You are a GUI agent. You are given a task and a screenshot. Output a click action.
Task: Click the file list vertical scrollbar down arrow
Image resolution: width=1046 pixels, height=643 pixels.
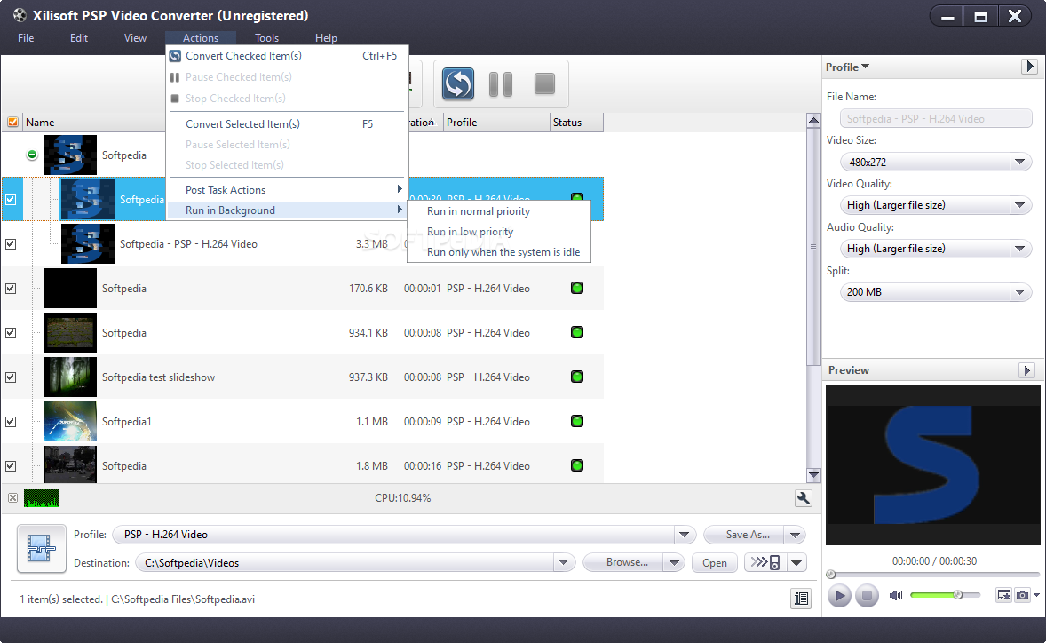pos(813,475)
